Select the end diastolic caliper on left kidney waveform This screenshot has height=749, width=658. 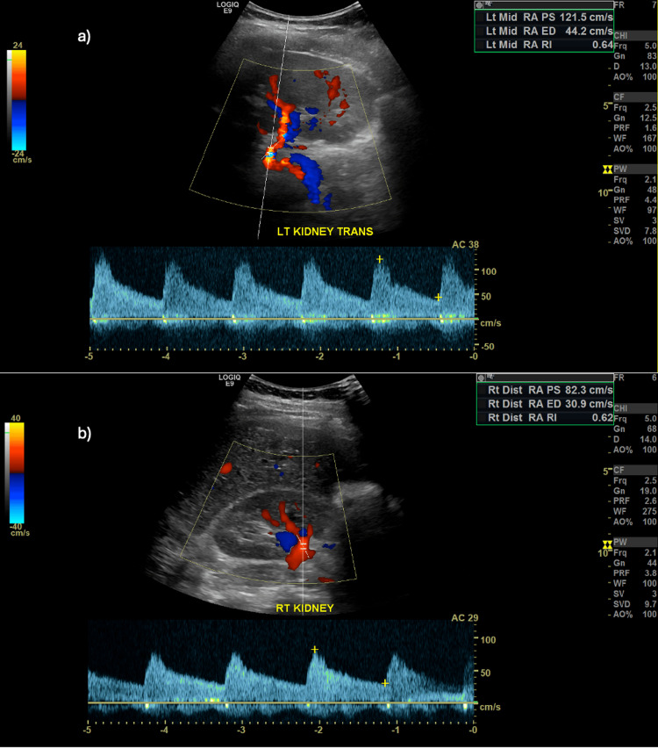tap(438, 297)
